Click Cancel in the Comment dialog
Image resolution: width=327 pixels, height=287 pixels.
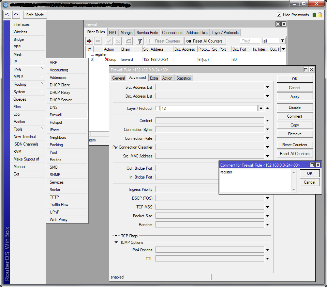click(x=310, y=182)
